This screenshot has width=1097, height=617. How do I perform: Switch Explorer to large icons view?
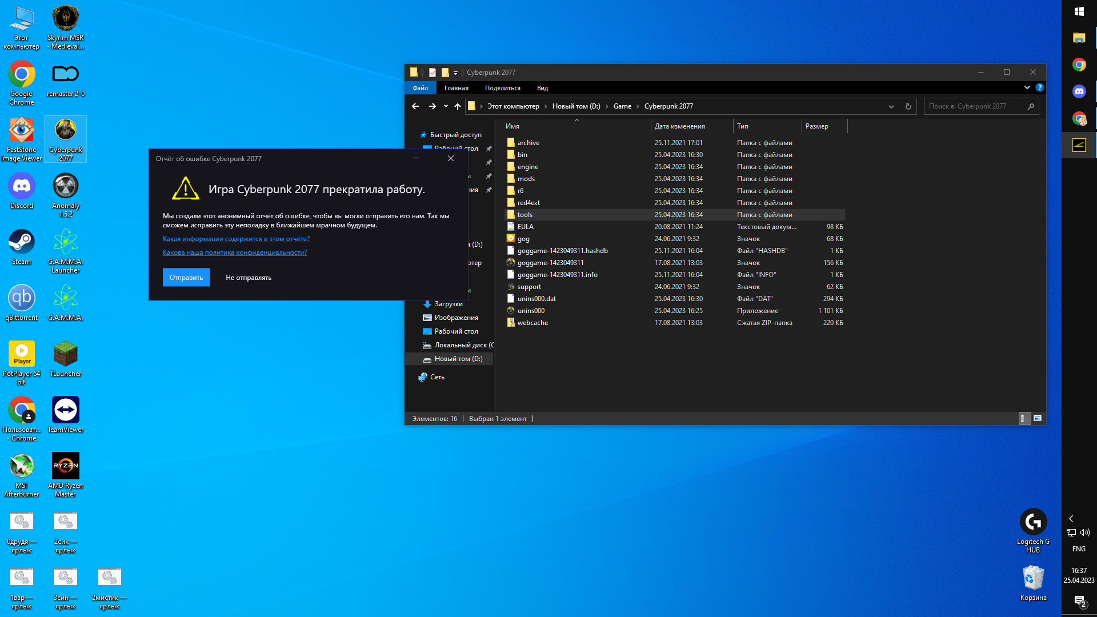click(x=1038, y=418)
